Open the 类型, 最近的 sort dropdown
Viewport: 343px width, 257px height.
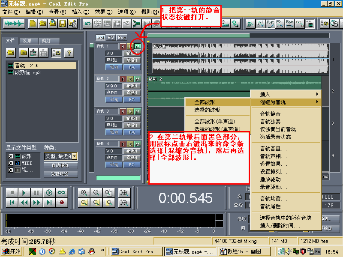point(75,156)
